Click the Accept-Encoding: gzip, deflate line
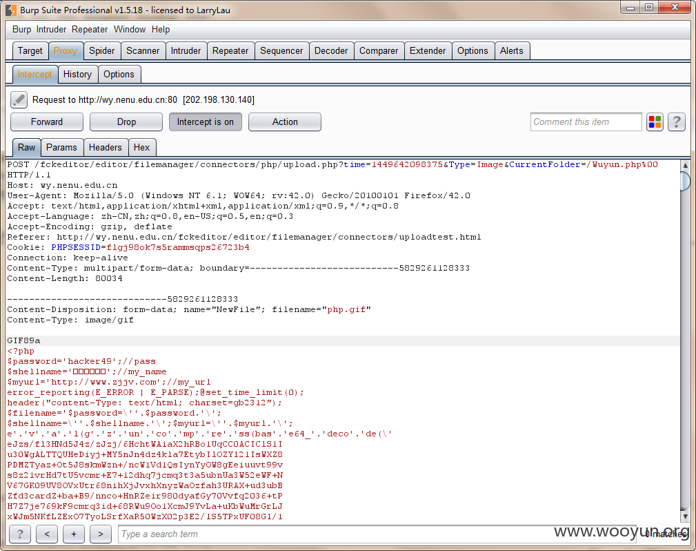 tap(90, 226)
